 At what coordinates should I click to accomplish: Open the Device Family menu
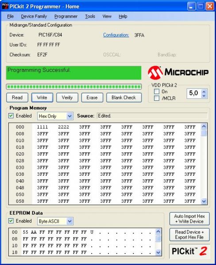34,16
